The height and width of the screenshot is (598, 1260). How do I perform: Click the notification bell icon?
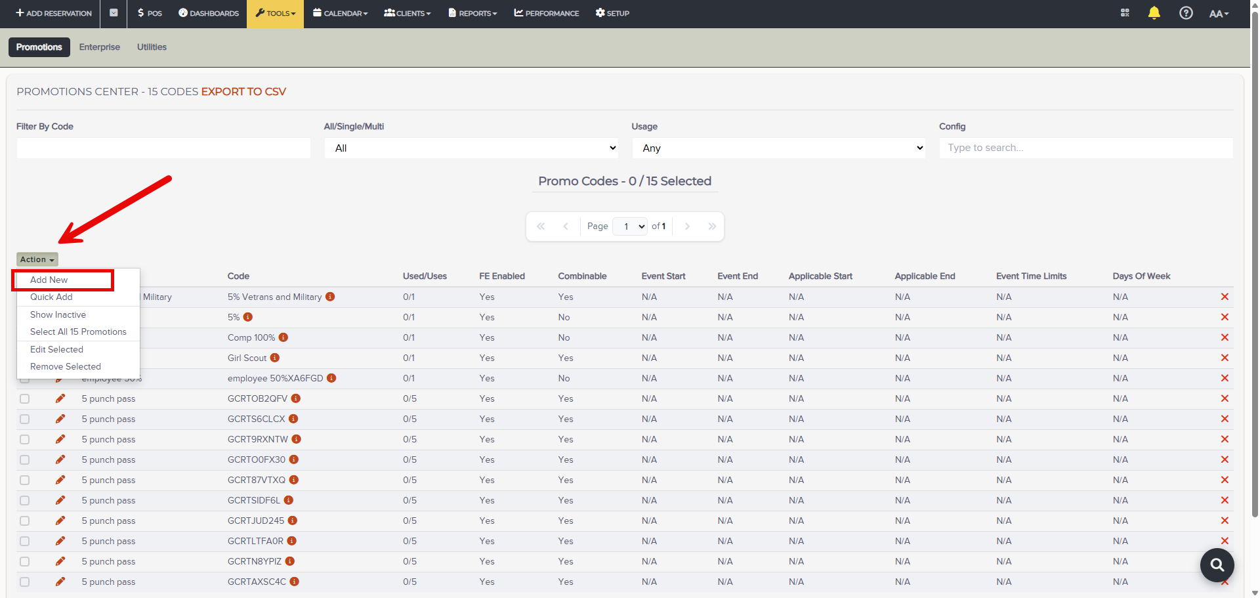click(x=1154, y=13)
